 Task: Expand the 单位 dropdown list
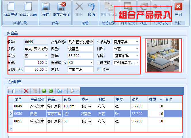pyautogui.click(x=46, y=55)
